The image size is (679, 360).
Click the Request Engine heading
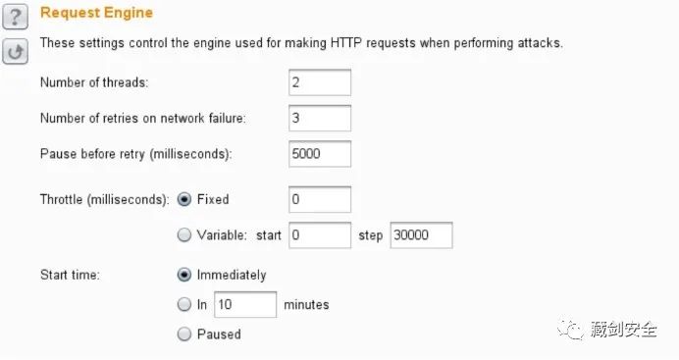coord(96,13)
